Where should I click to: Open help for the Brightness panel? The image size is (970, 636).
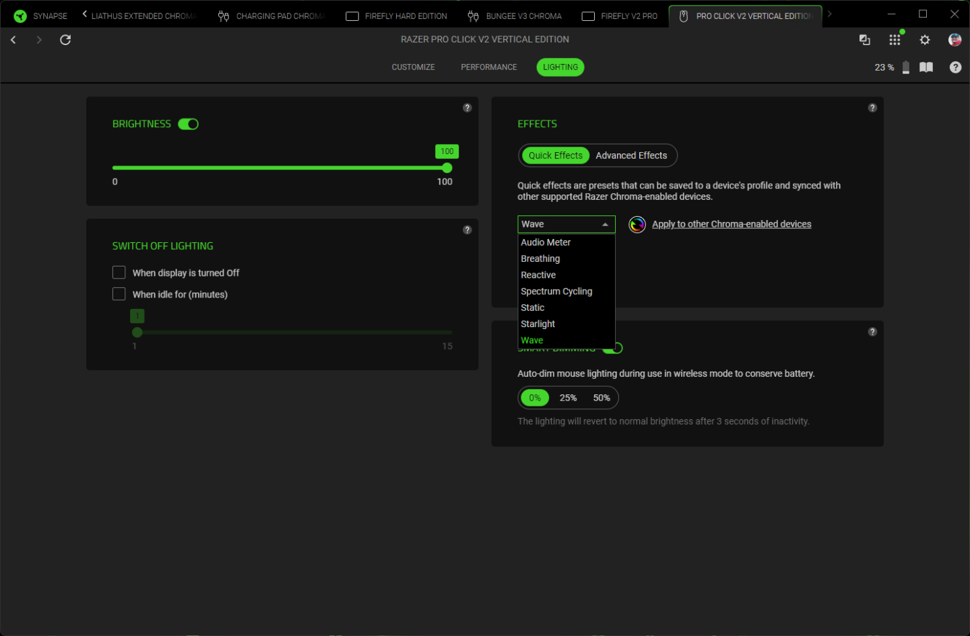(x=467, y=108)
